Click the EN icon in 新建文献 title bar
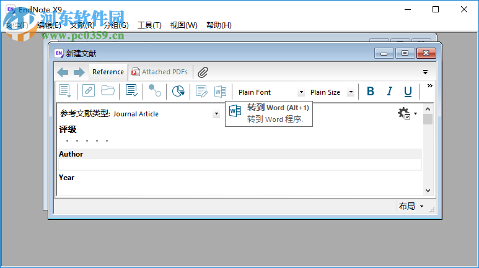479x268 pixels. click(59, 53)
